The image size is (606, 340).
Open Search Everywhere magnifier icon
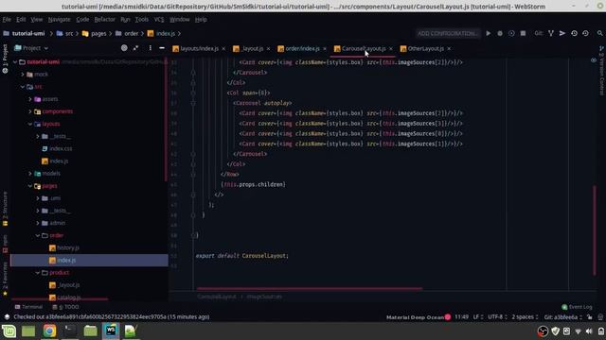pyautogui.click(x=599, y=34)
